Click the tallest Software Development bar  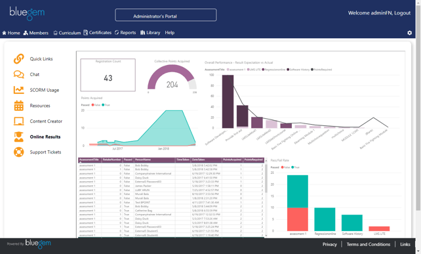pyautogui.click(x=228, y=101)
